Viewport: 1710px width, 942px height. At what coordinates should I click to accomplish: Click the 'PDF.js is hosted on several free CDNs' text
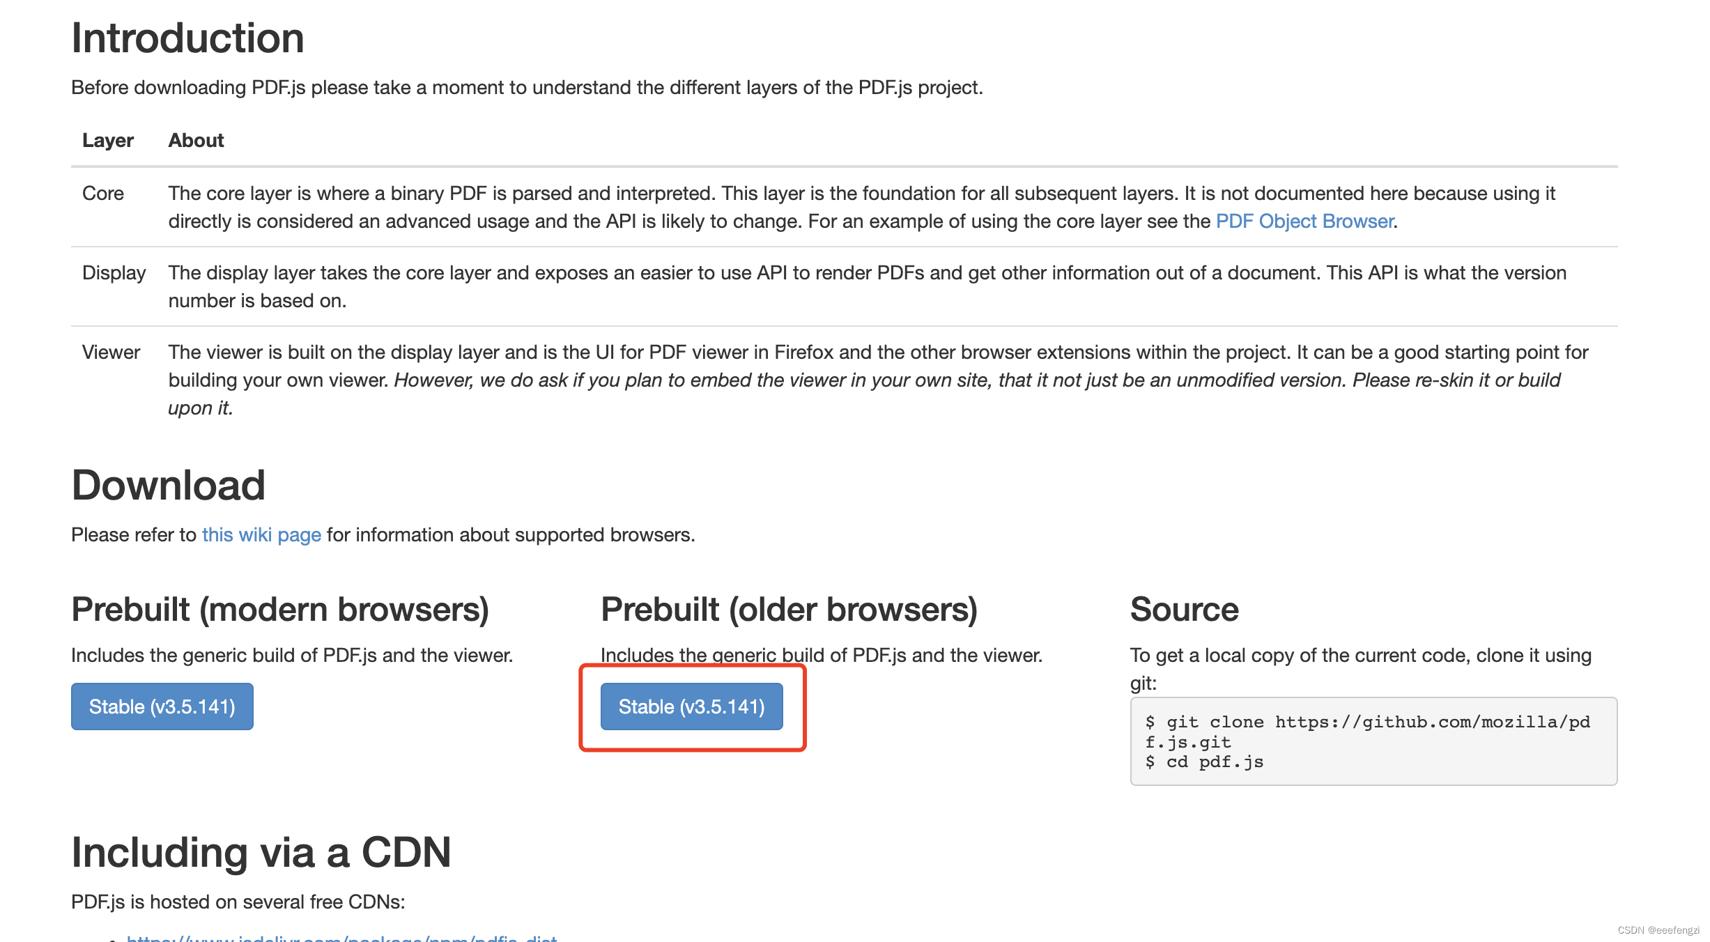pos(238,902)
